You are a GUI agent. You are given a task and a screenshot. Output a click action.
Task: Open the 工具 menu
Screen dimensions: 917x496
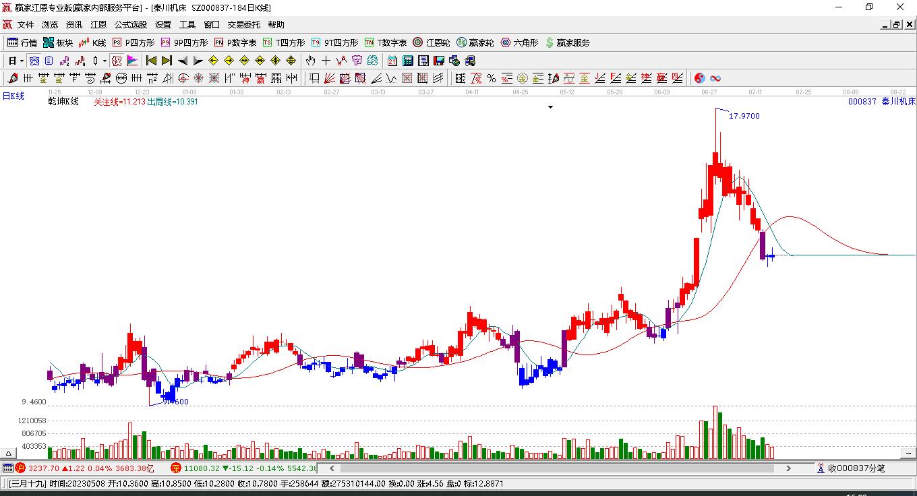187,25
